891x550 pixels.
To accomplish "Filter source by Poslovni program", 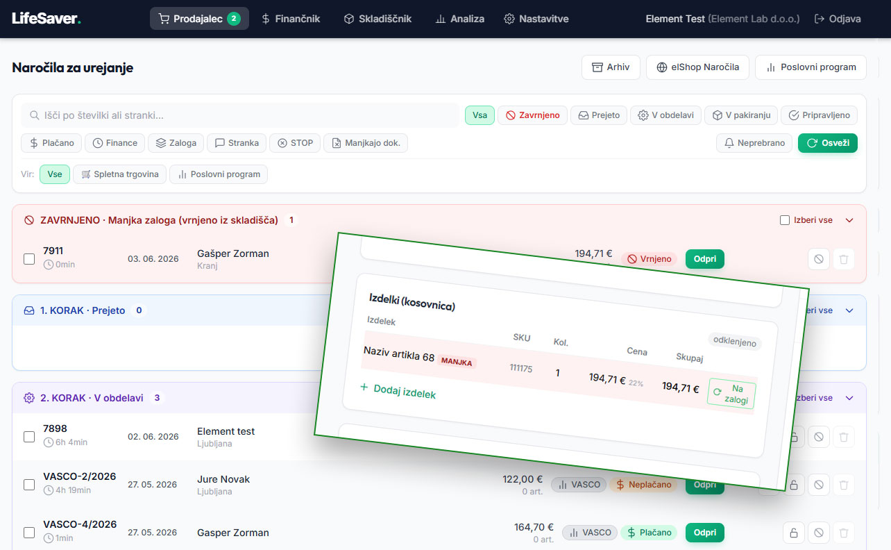I will click(219, 174).
